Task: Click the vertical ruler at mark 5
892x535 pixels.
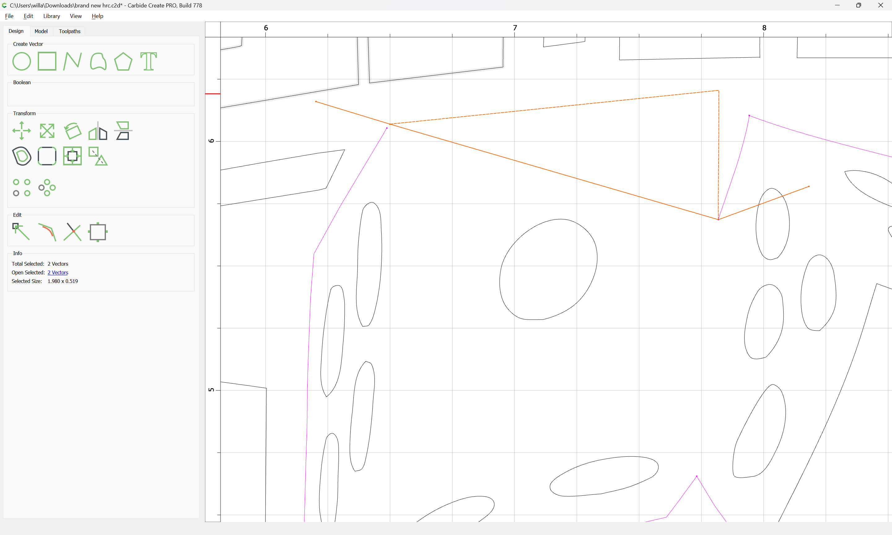Action: pos(212,390)
